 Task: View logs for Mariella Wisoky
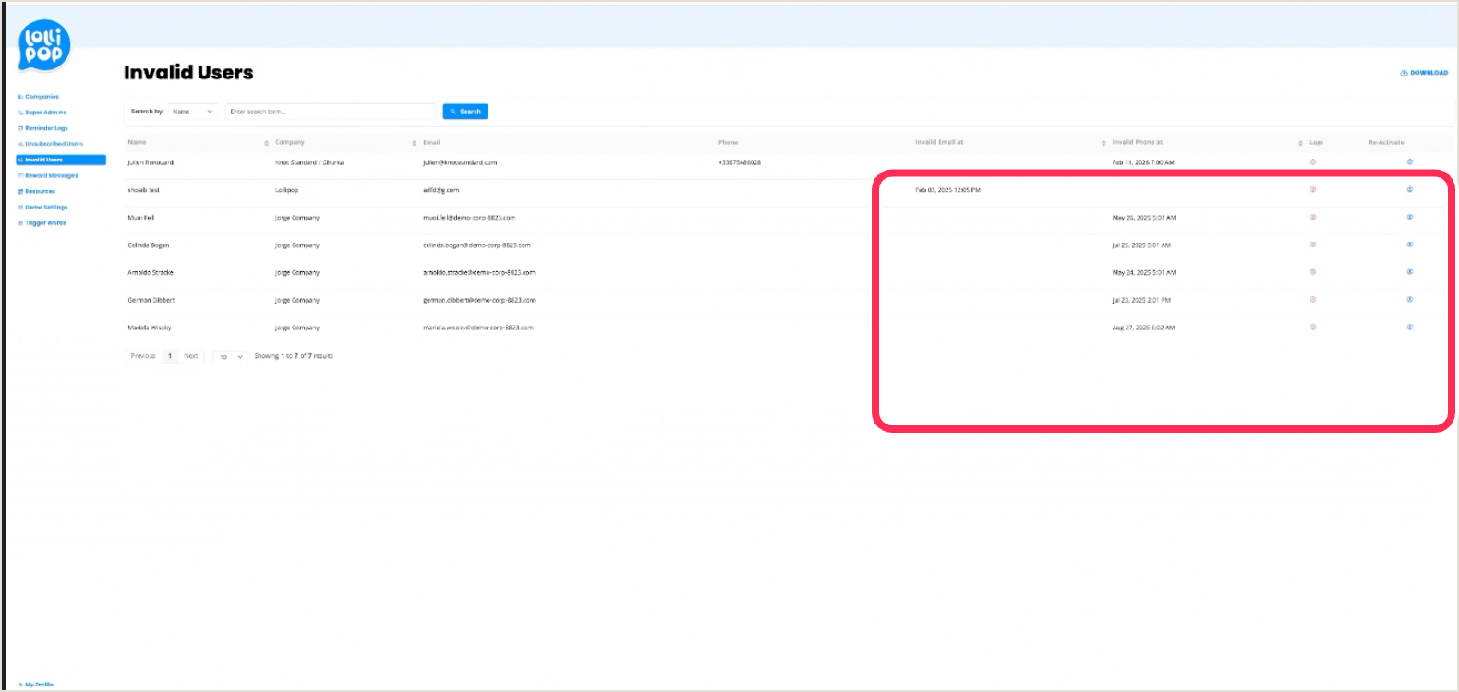[x=1313, y=328]
